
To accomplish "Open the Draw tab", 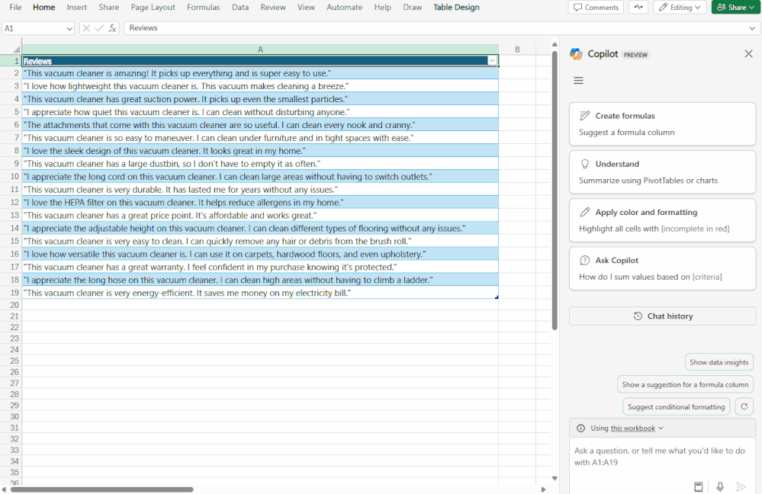I will coord(413,8).
